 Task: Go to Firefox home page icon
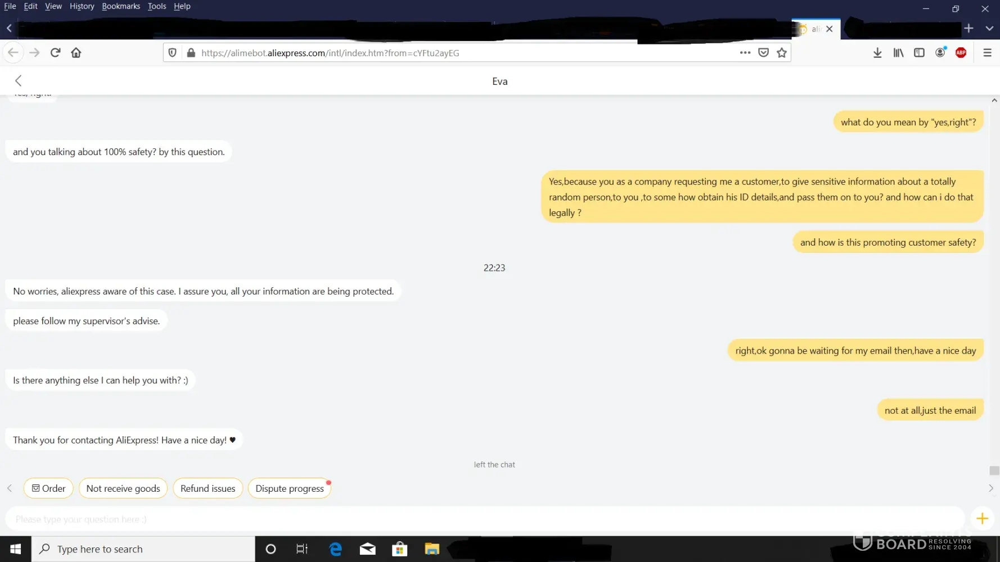point(76,53)
